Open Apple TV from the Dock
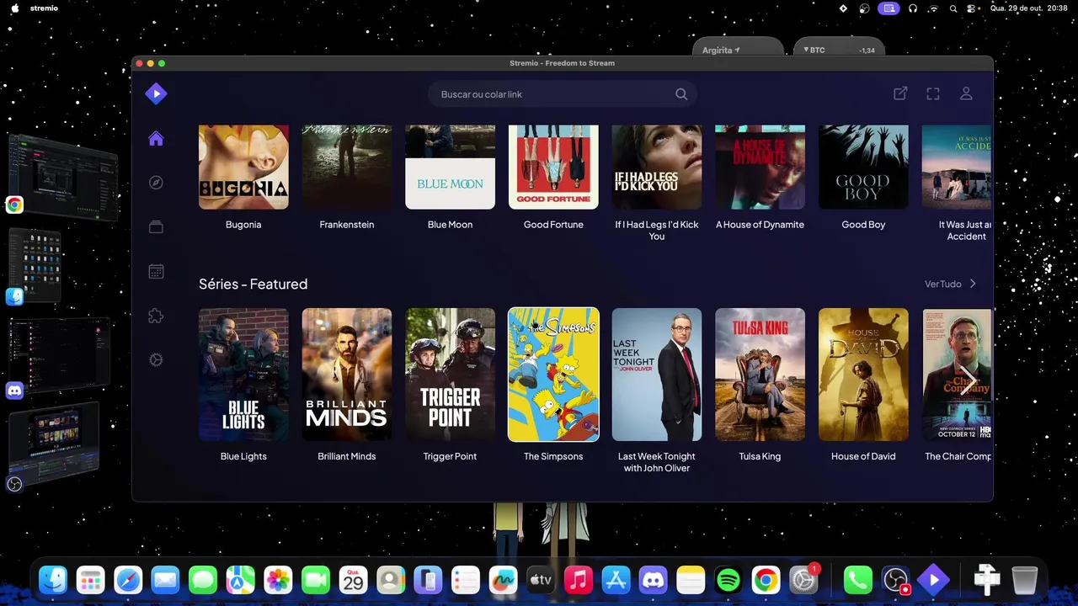This screenshot has width=1078, height=606. pos(541,580)
